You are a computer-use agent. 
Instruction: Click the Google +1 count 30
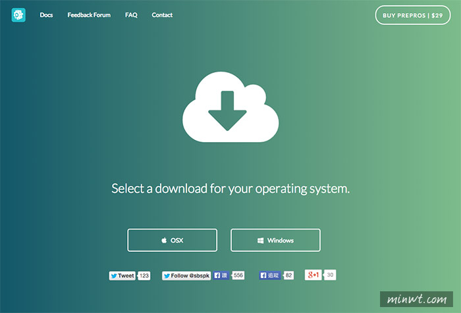click(x=331, y=275)
